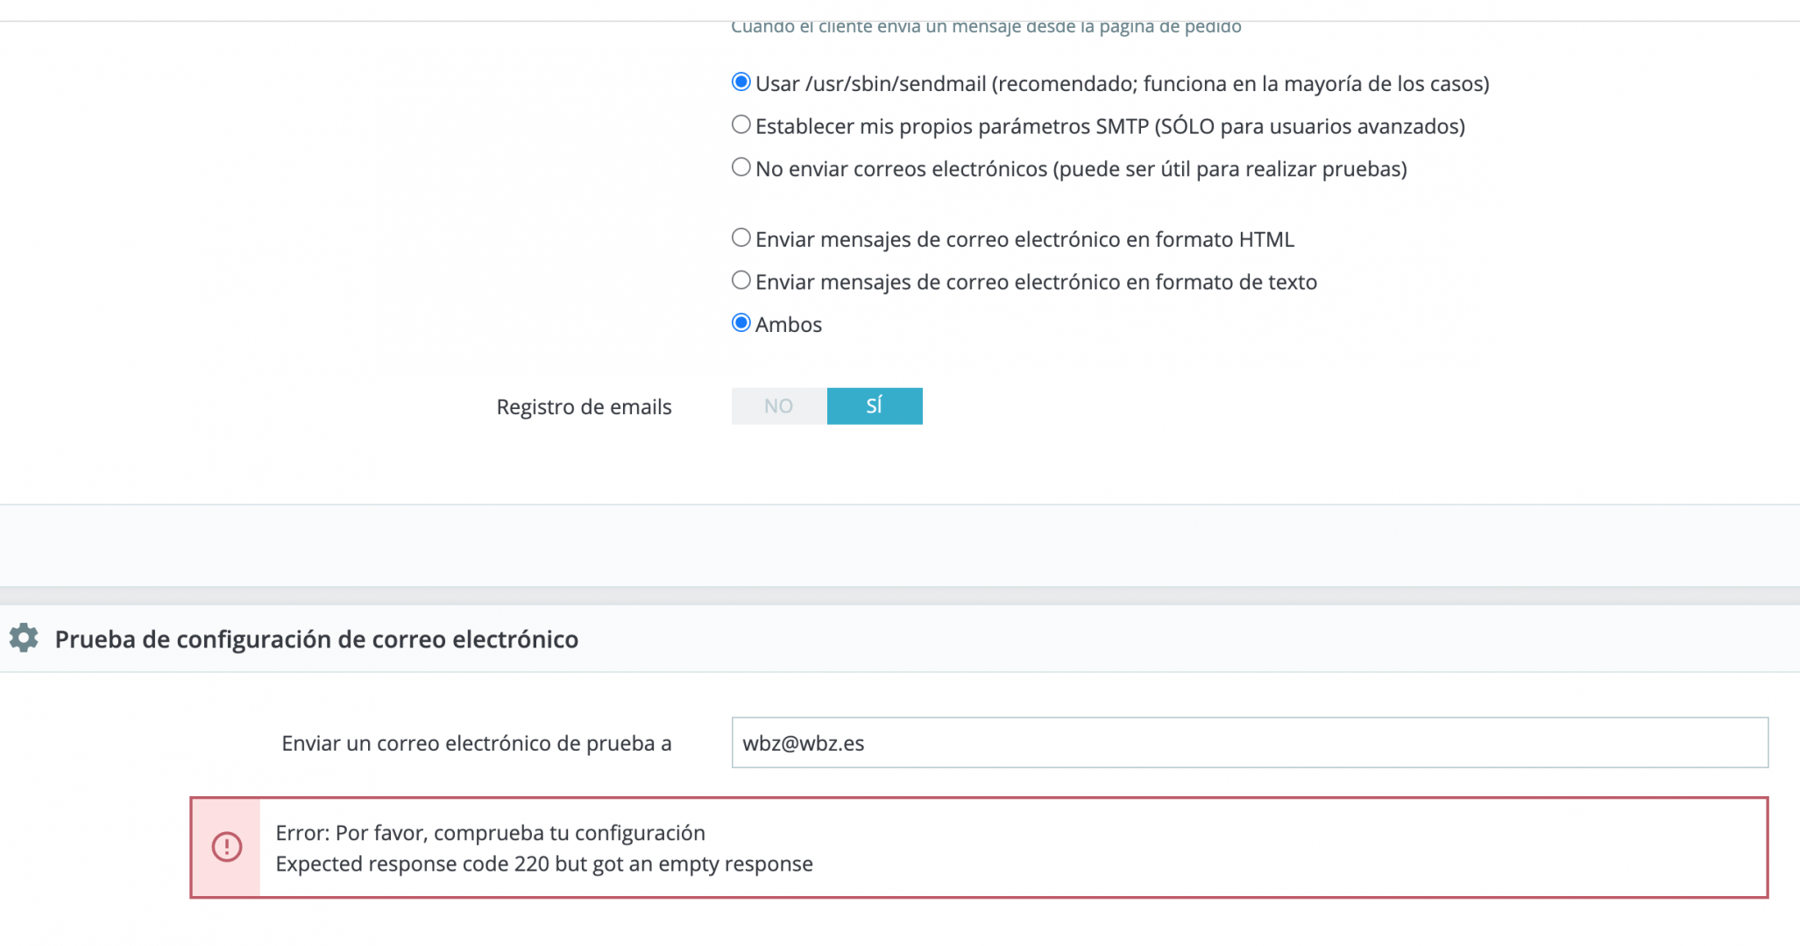
Task: Click the red exclamation error icon
Action: [227, 847]
